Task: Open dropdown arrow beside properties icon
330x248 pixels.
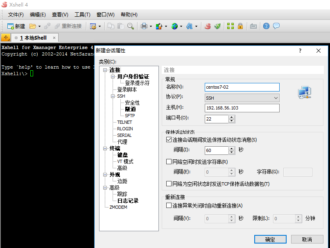Action: [100, 27]
